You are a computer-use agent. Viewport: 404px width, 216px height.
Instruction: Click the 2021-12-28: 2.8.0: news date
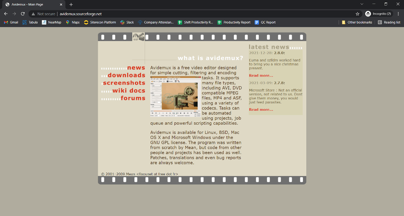tap(267, 53)
